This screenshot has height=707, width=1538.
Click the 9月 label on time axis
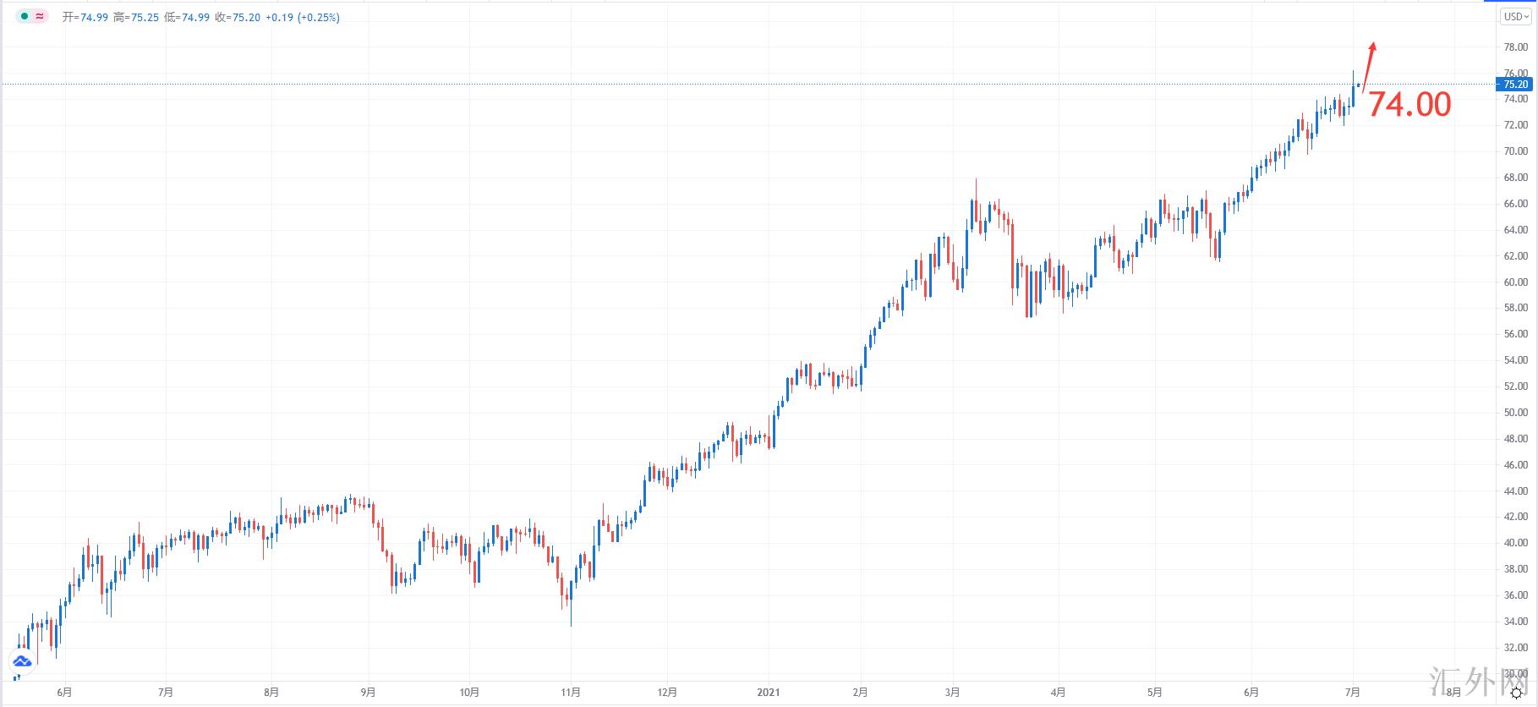click(x=368, y=693)
